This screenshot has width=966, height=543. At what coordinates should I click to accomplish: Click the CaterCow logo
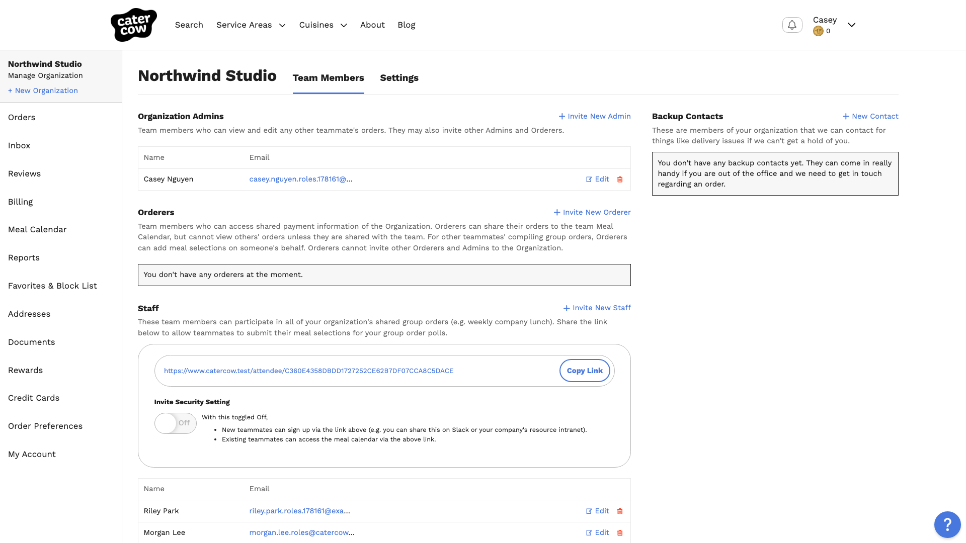pyautogui.click(x=133, y=25)
